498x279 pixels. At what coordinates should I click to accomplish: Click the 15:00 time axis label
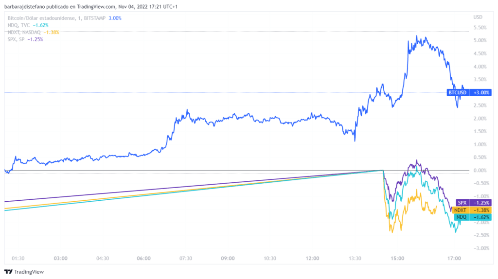pos(397,258)
